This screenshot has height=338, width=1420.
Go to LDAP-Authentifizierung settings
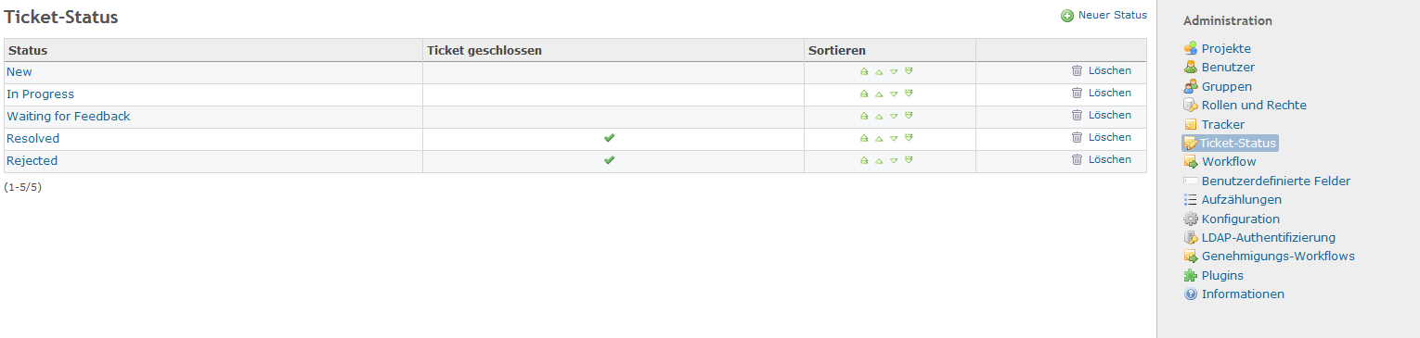1269,238
